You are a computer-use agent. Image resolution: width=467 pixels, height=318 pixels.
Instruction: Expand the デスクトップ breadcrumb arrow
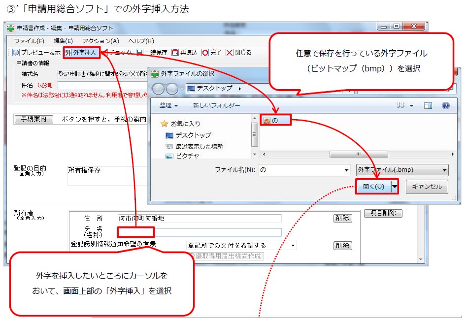coord(240,89)
